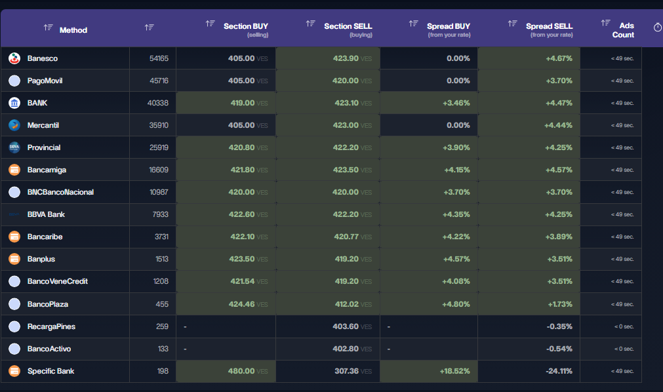Screen dimensions: 663x392
Task: Select the RecargaPines method name
Action: [x=51, y=326]
